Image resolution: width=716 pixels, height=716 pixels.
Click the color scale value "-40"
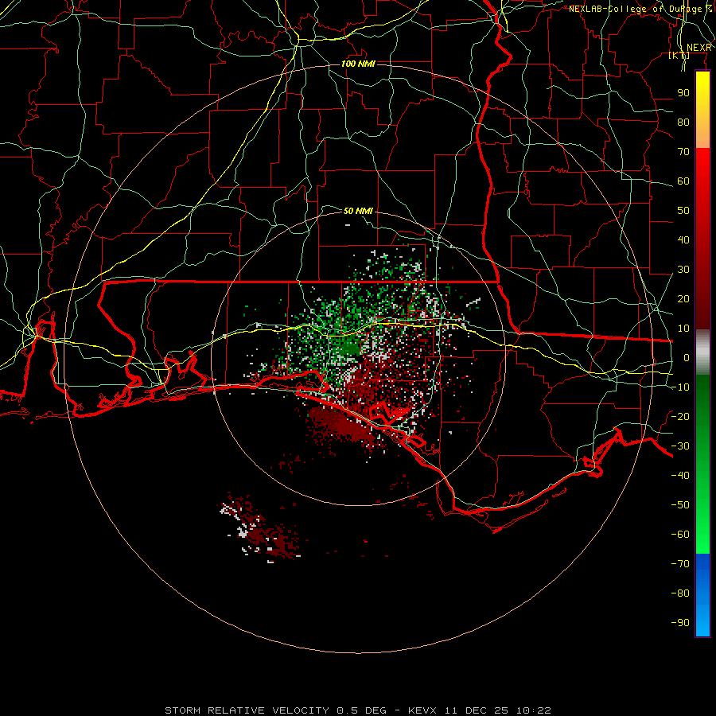(680, 476)
